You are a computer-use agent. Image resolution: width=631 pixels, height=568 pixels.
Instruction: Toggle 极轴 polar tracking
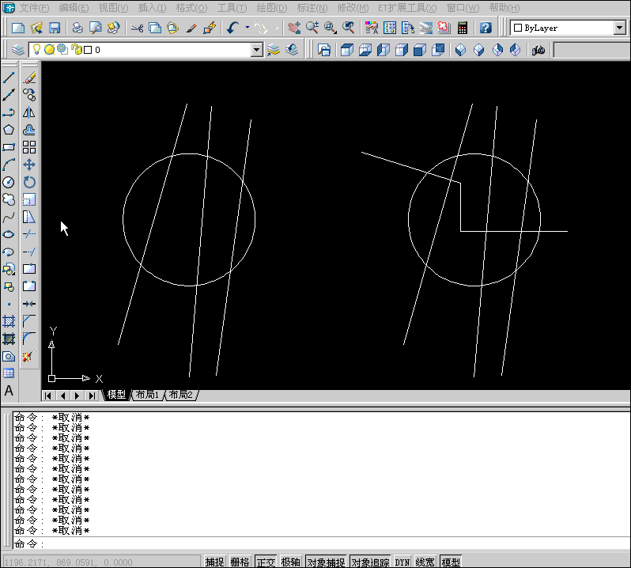(290, 562)
